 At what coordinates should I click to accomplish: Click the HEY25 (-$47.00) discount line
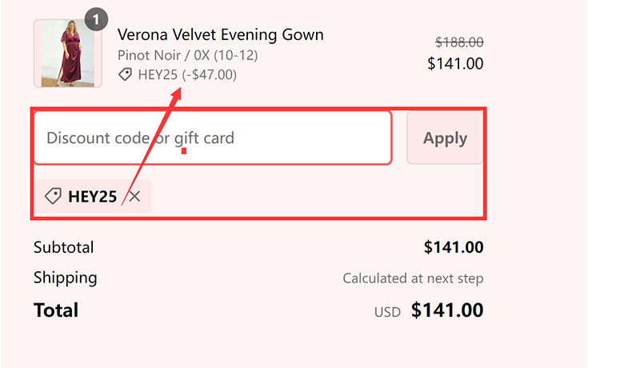click(187, 74)
